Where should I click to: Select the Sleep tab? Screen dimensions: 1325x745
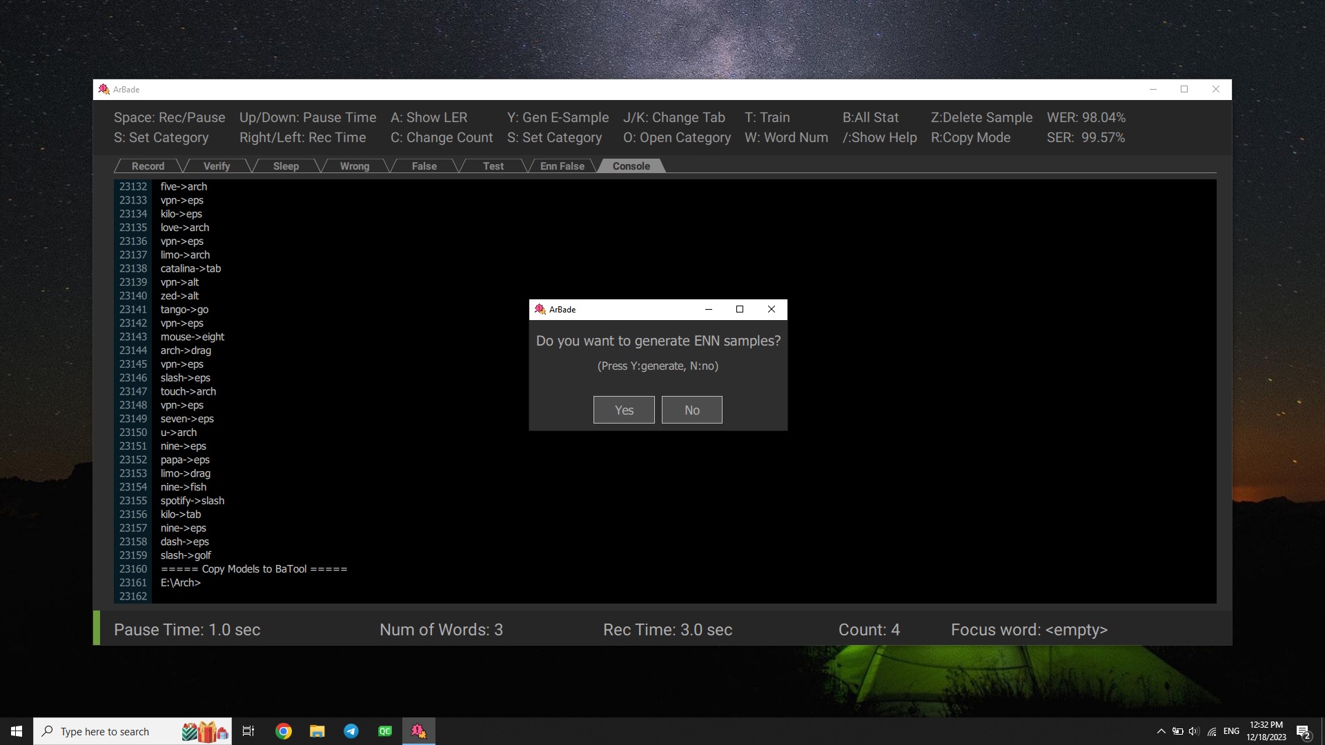pyautogui.click(x=286, y=166)
